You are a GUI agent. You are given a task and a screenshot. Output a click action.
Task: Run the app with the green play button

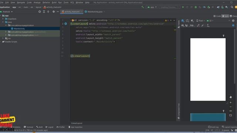point(183,7)
